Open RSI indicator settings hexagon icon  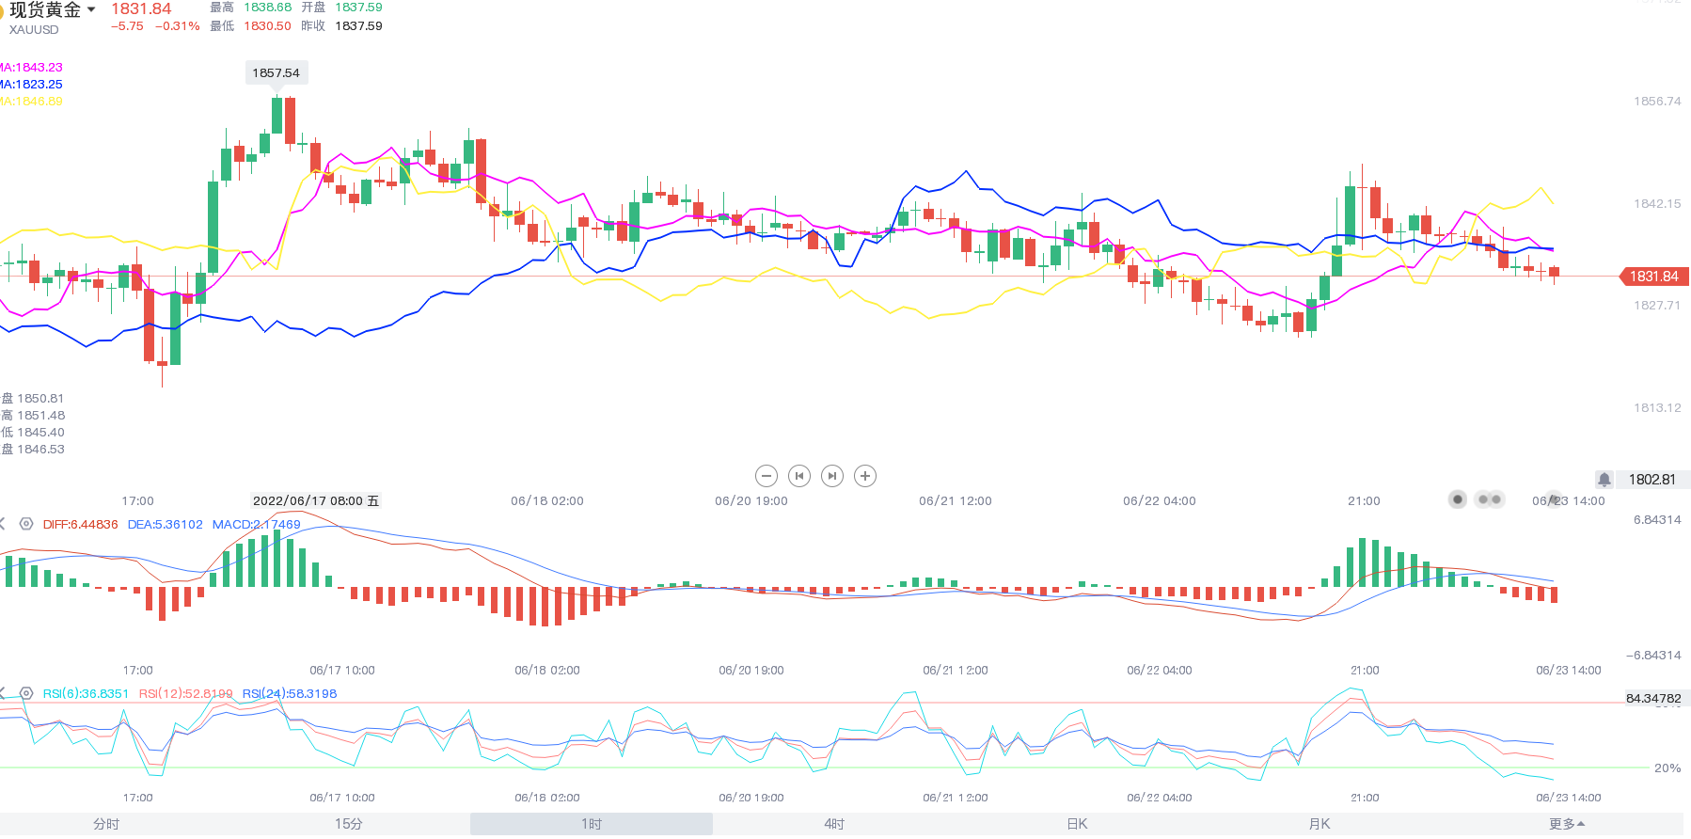[x=26, y=693]
